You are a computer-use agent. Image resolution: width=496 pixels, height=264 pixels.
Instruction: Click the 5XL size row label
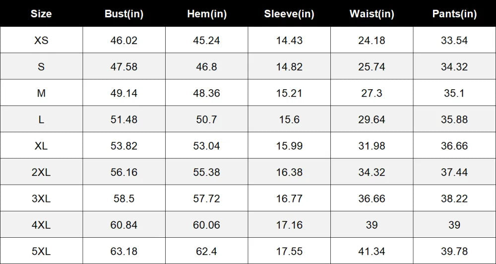coord(41,251)
